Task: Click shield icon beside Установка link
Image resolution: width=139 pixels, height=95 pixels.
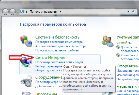Action: 118,55
